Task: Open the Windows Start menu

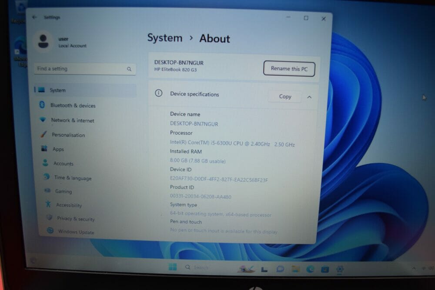Action: 173,267
